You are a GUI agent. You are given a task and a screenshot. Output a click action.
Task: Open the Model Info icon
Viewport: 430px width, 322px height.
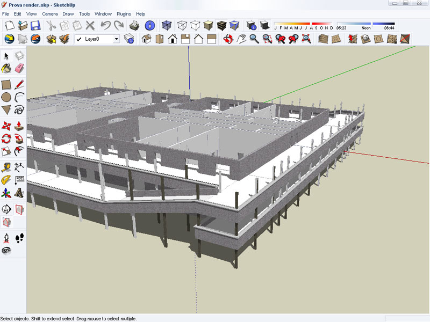point(150,25)
